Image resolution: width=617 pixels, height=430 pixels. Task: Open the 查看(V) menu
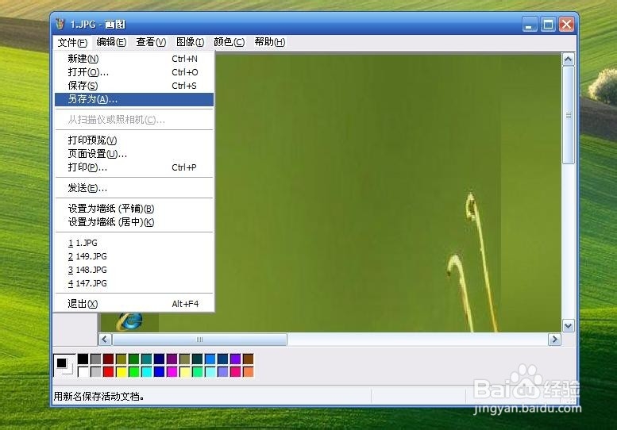pos(151,42)
